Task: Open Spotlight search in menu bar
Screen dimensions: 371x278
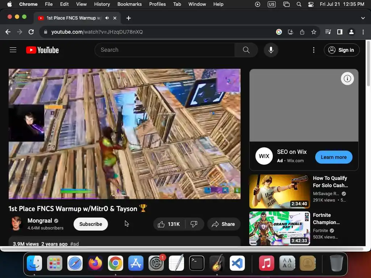Action: point(299,4)
